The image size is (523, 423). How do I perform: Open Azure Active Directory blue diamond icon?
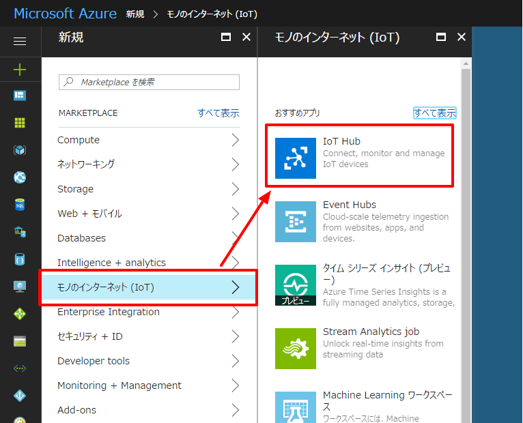20,396
